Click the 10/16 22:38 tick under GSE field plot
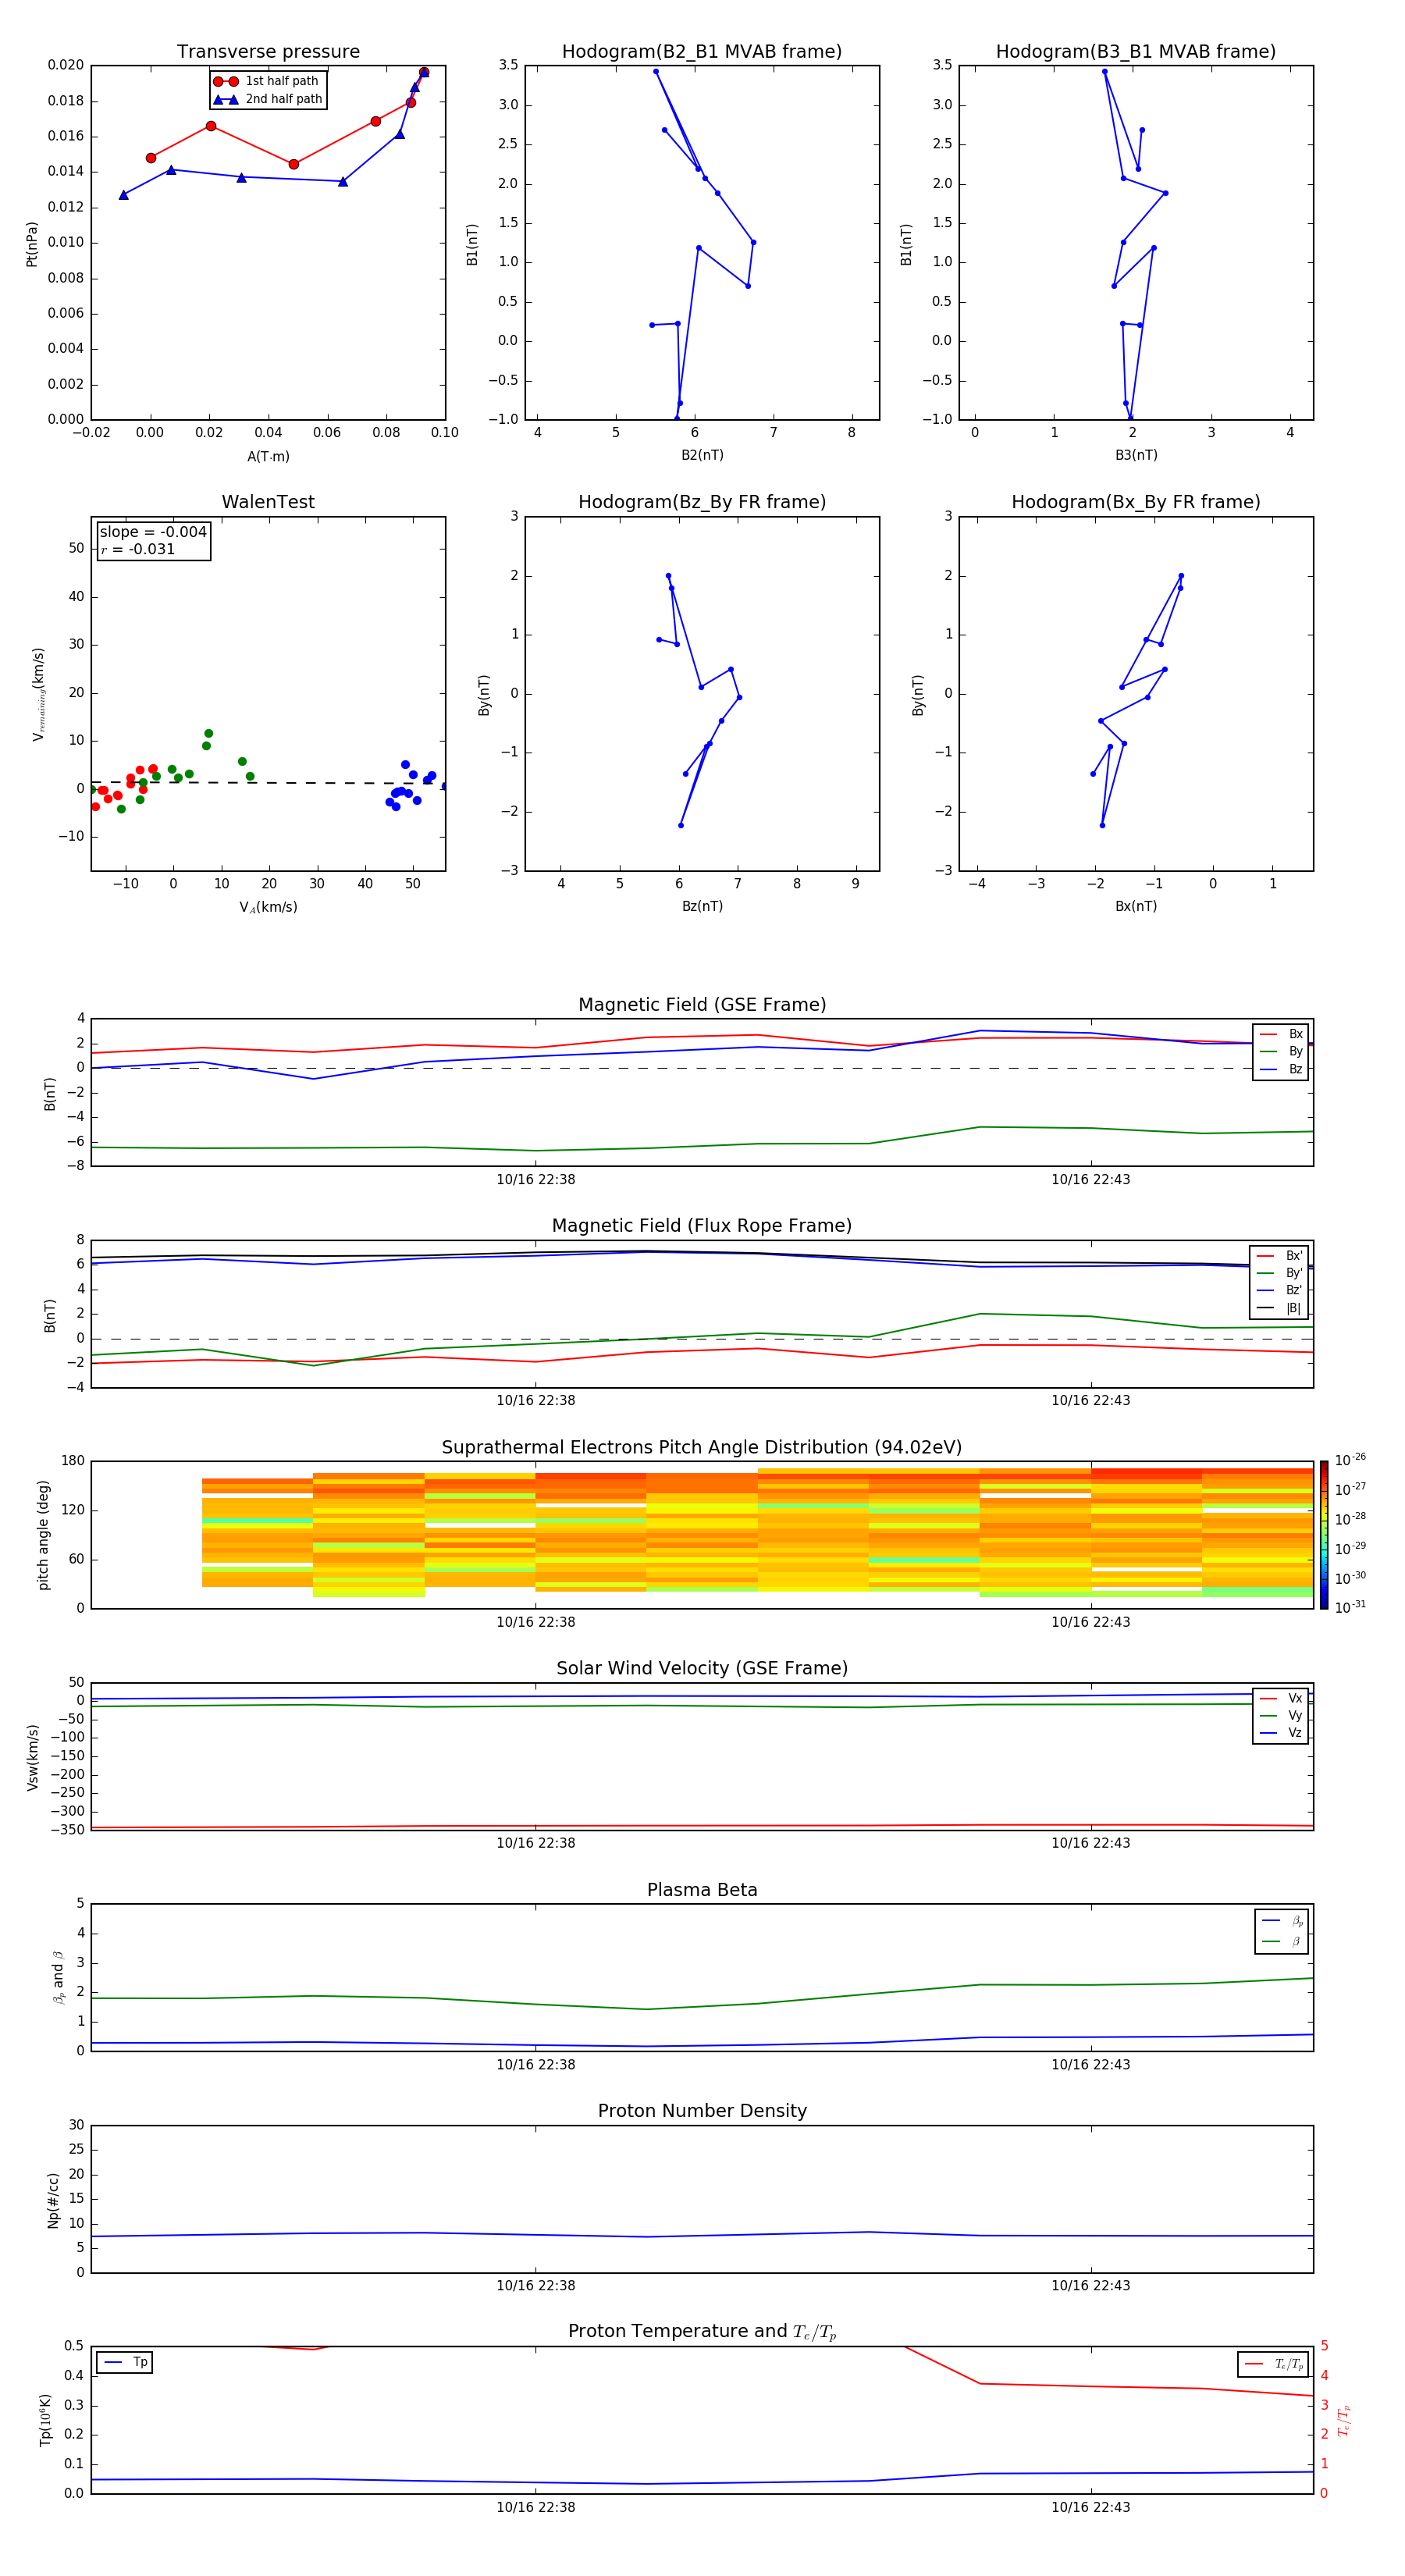The height and width of the screenshot is (2576, 1405). [536, 1180]
